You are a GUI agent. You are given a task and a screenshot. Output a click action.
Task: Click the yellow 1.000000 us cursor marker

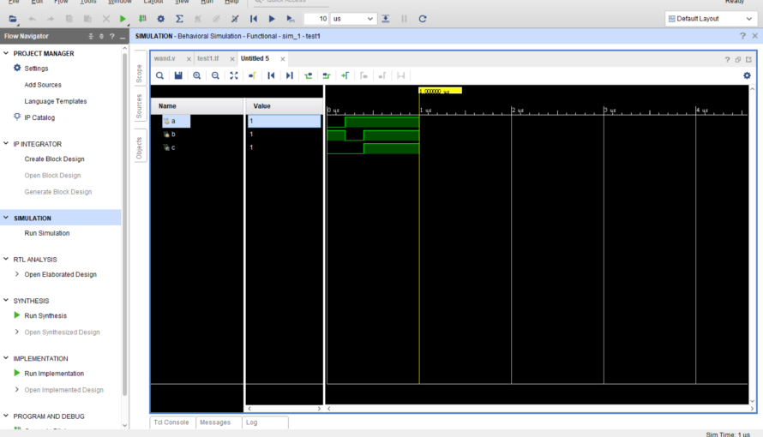click(441, 91)
